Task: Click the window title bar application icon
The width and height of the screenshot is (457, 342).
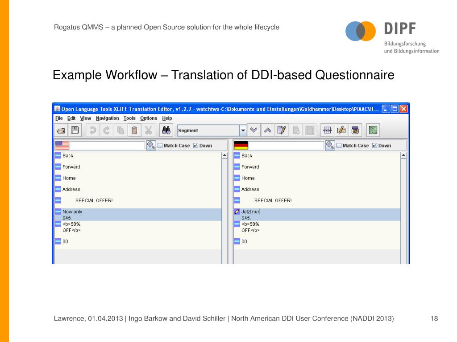Action: click(58, 109)
